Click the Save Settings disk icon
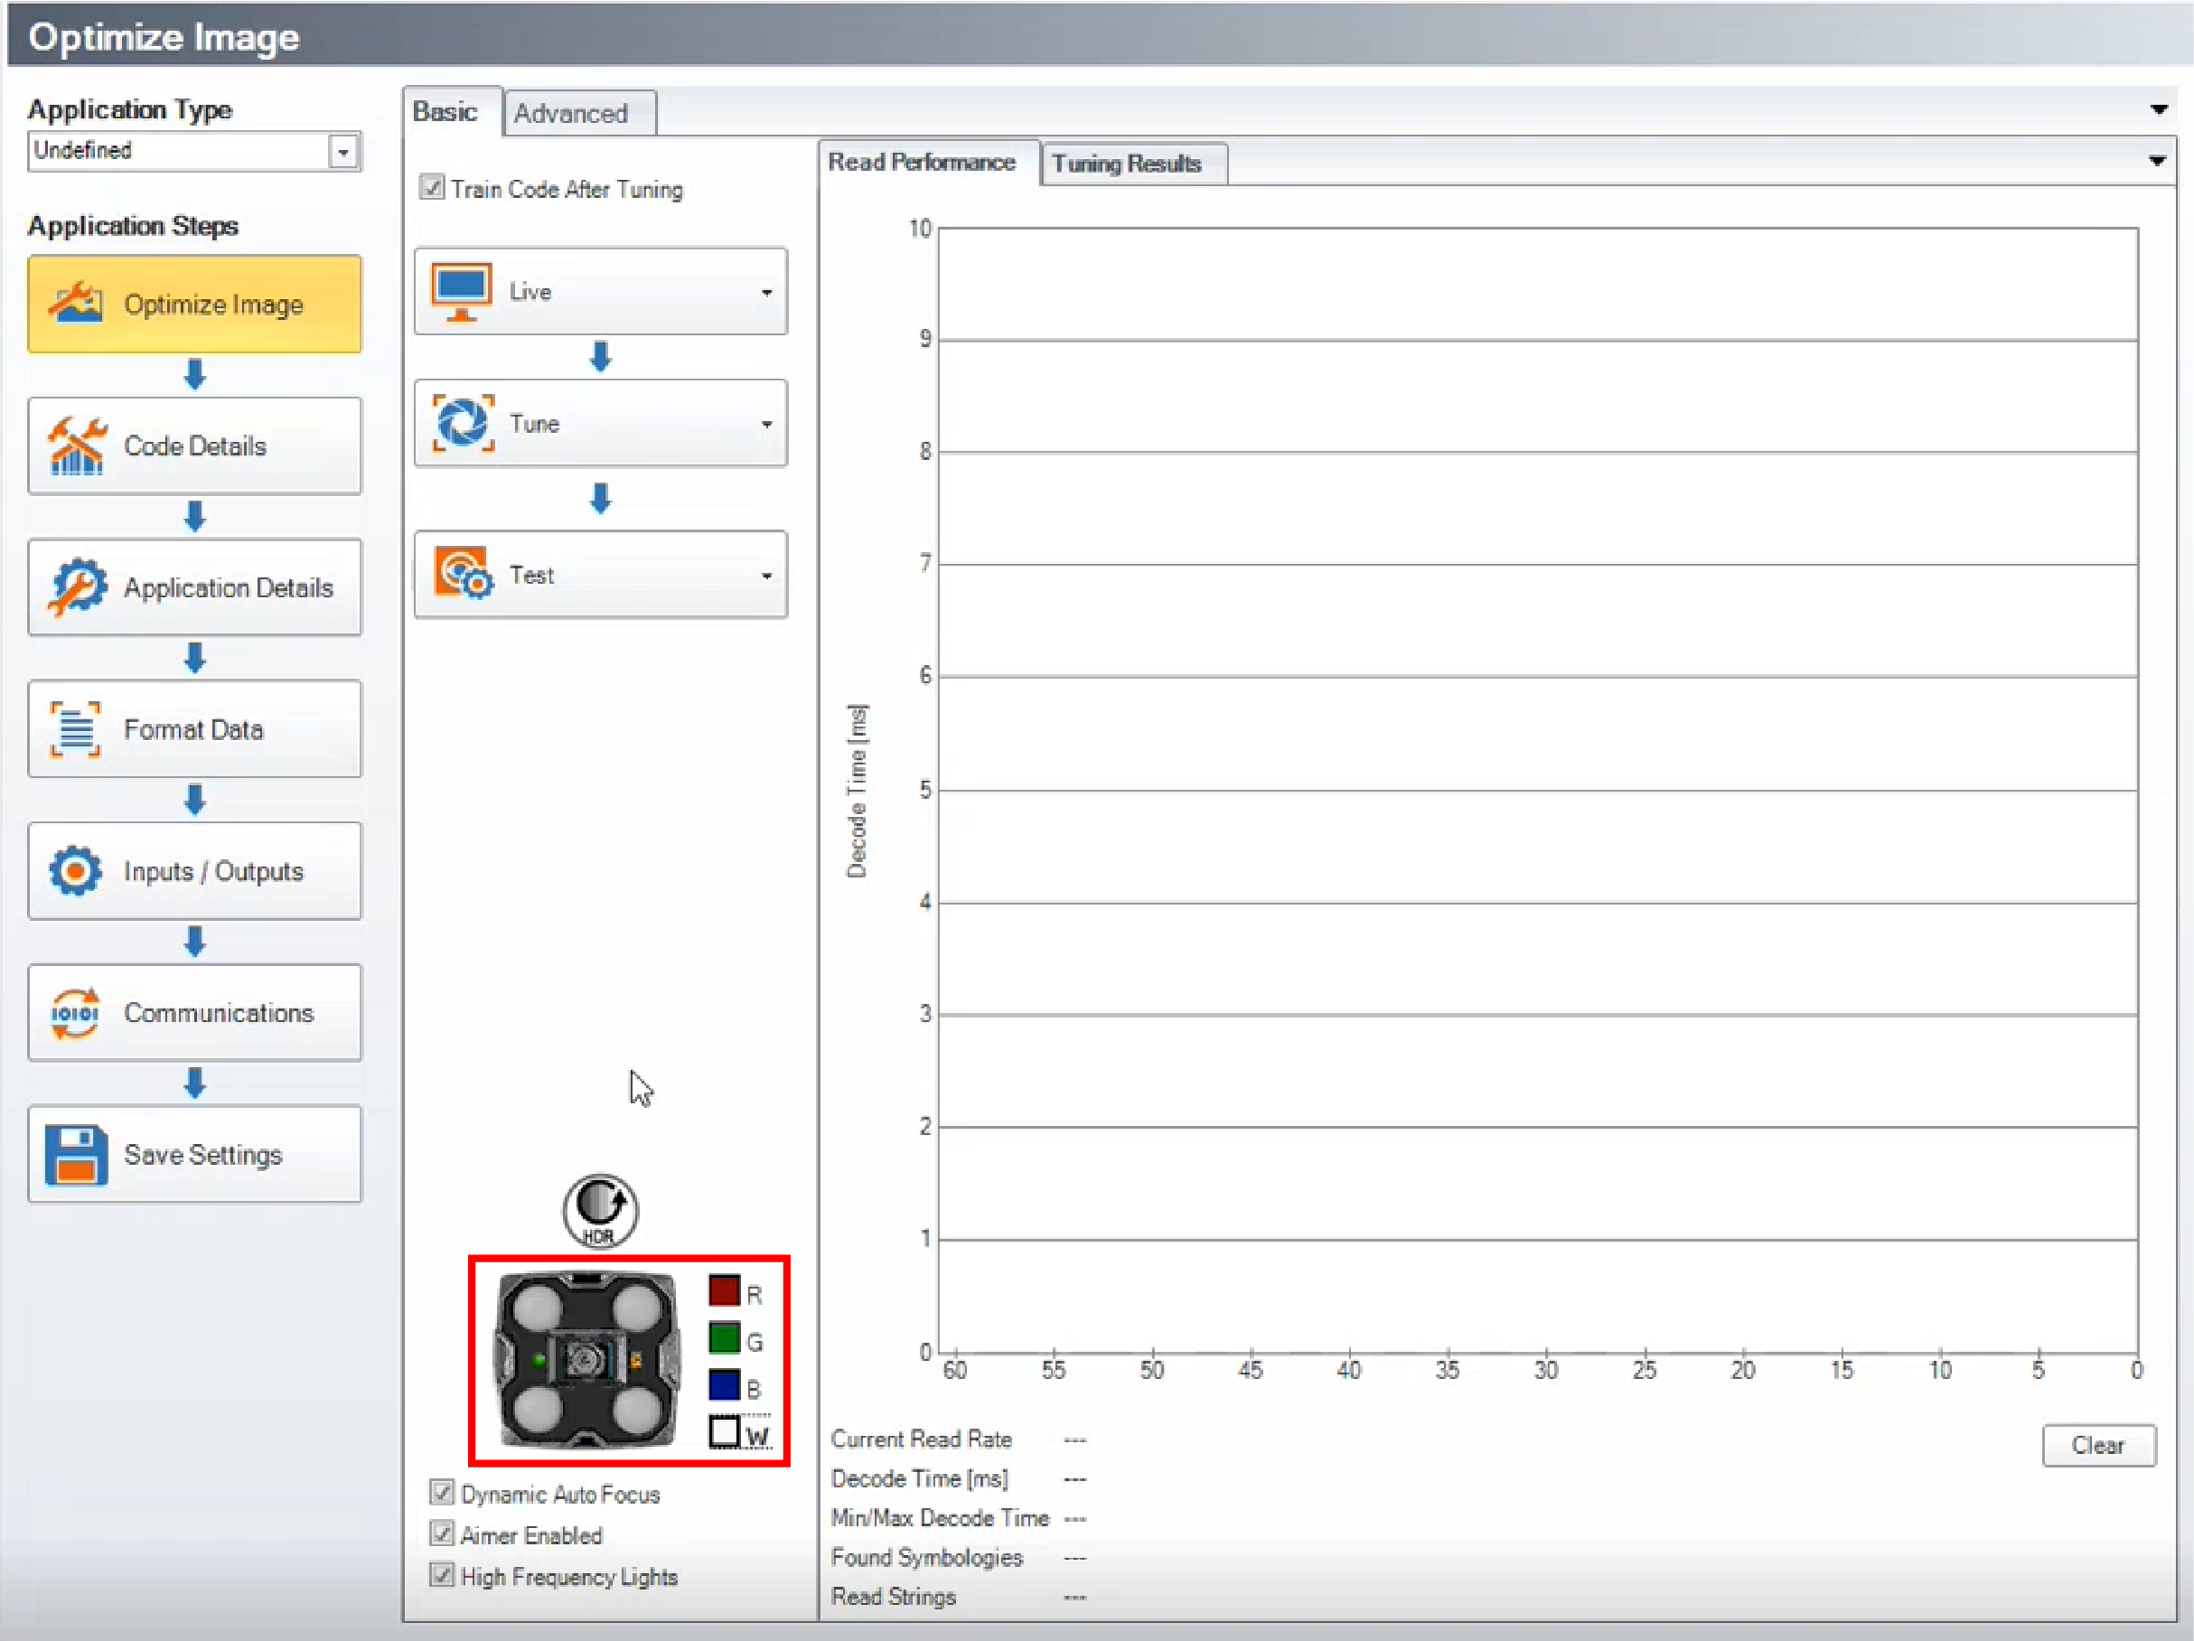Viewport: 2194px width, 1641px height. point(75,1155)
